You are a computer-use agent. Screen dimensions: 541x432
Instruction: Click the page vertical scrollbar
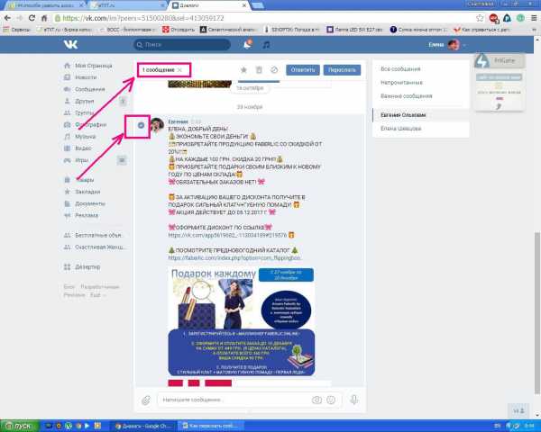pos(536,313)
